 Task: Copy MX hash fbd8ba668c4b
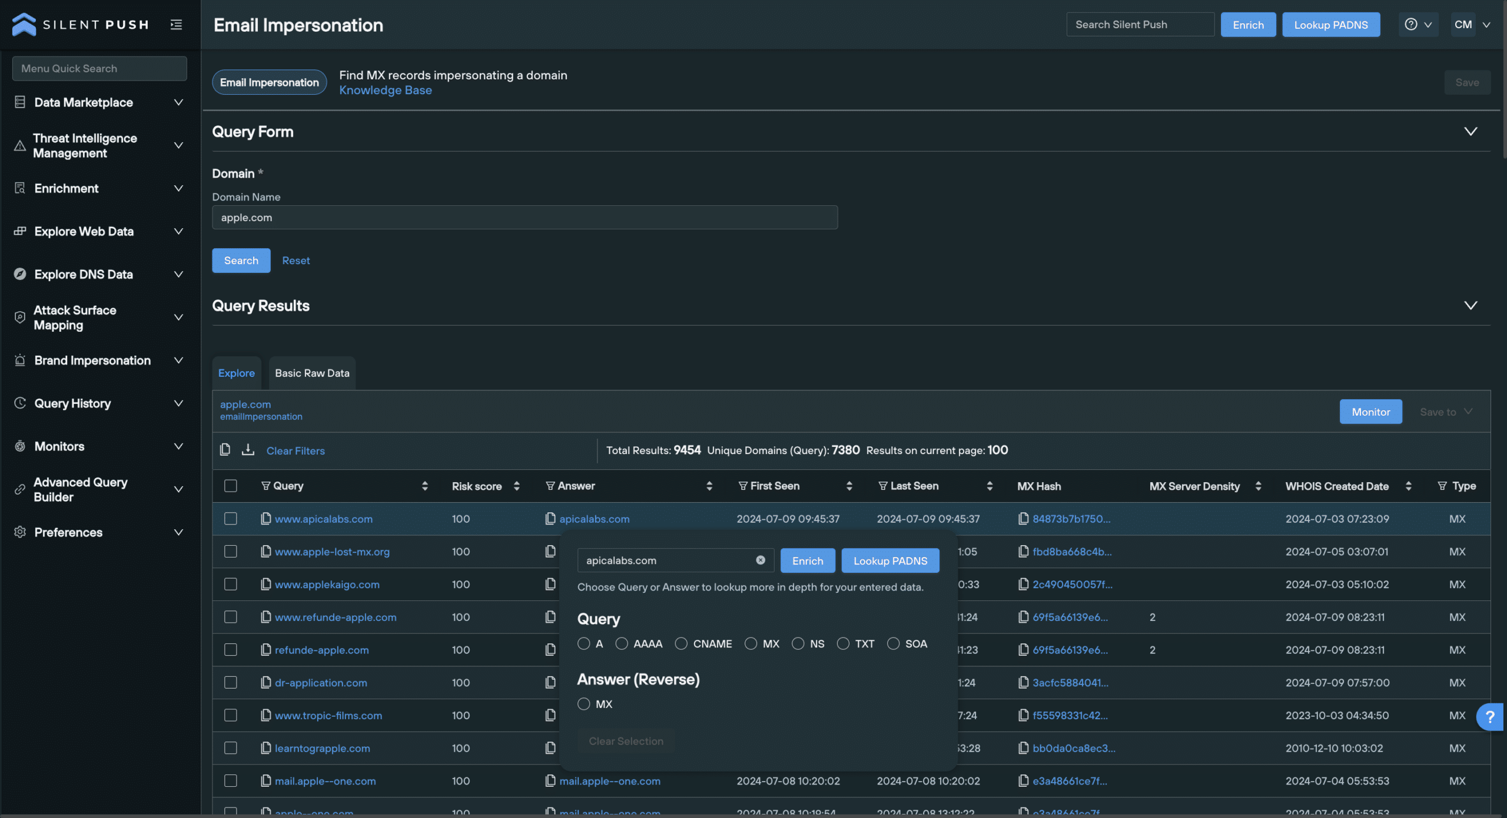click(x=1024, y=552)
